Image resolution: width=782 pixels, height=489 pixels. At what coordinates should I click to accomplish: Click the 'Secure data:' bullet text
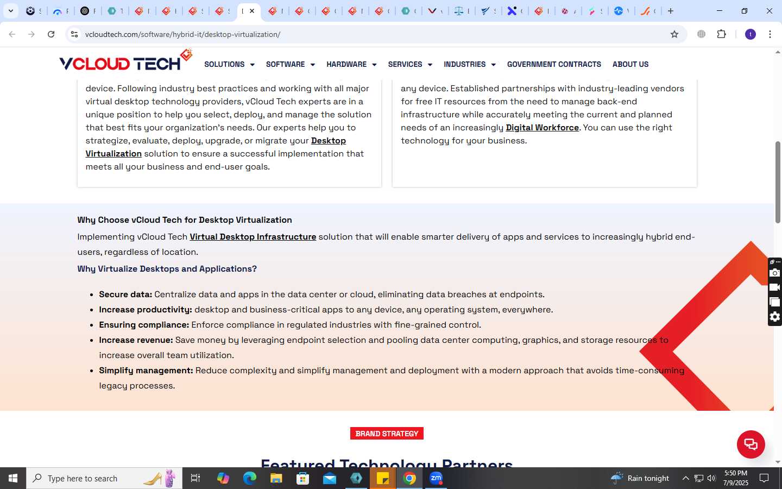[x=125, y=294]
